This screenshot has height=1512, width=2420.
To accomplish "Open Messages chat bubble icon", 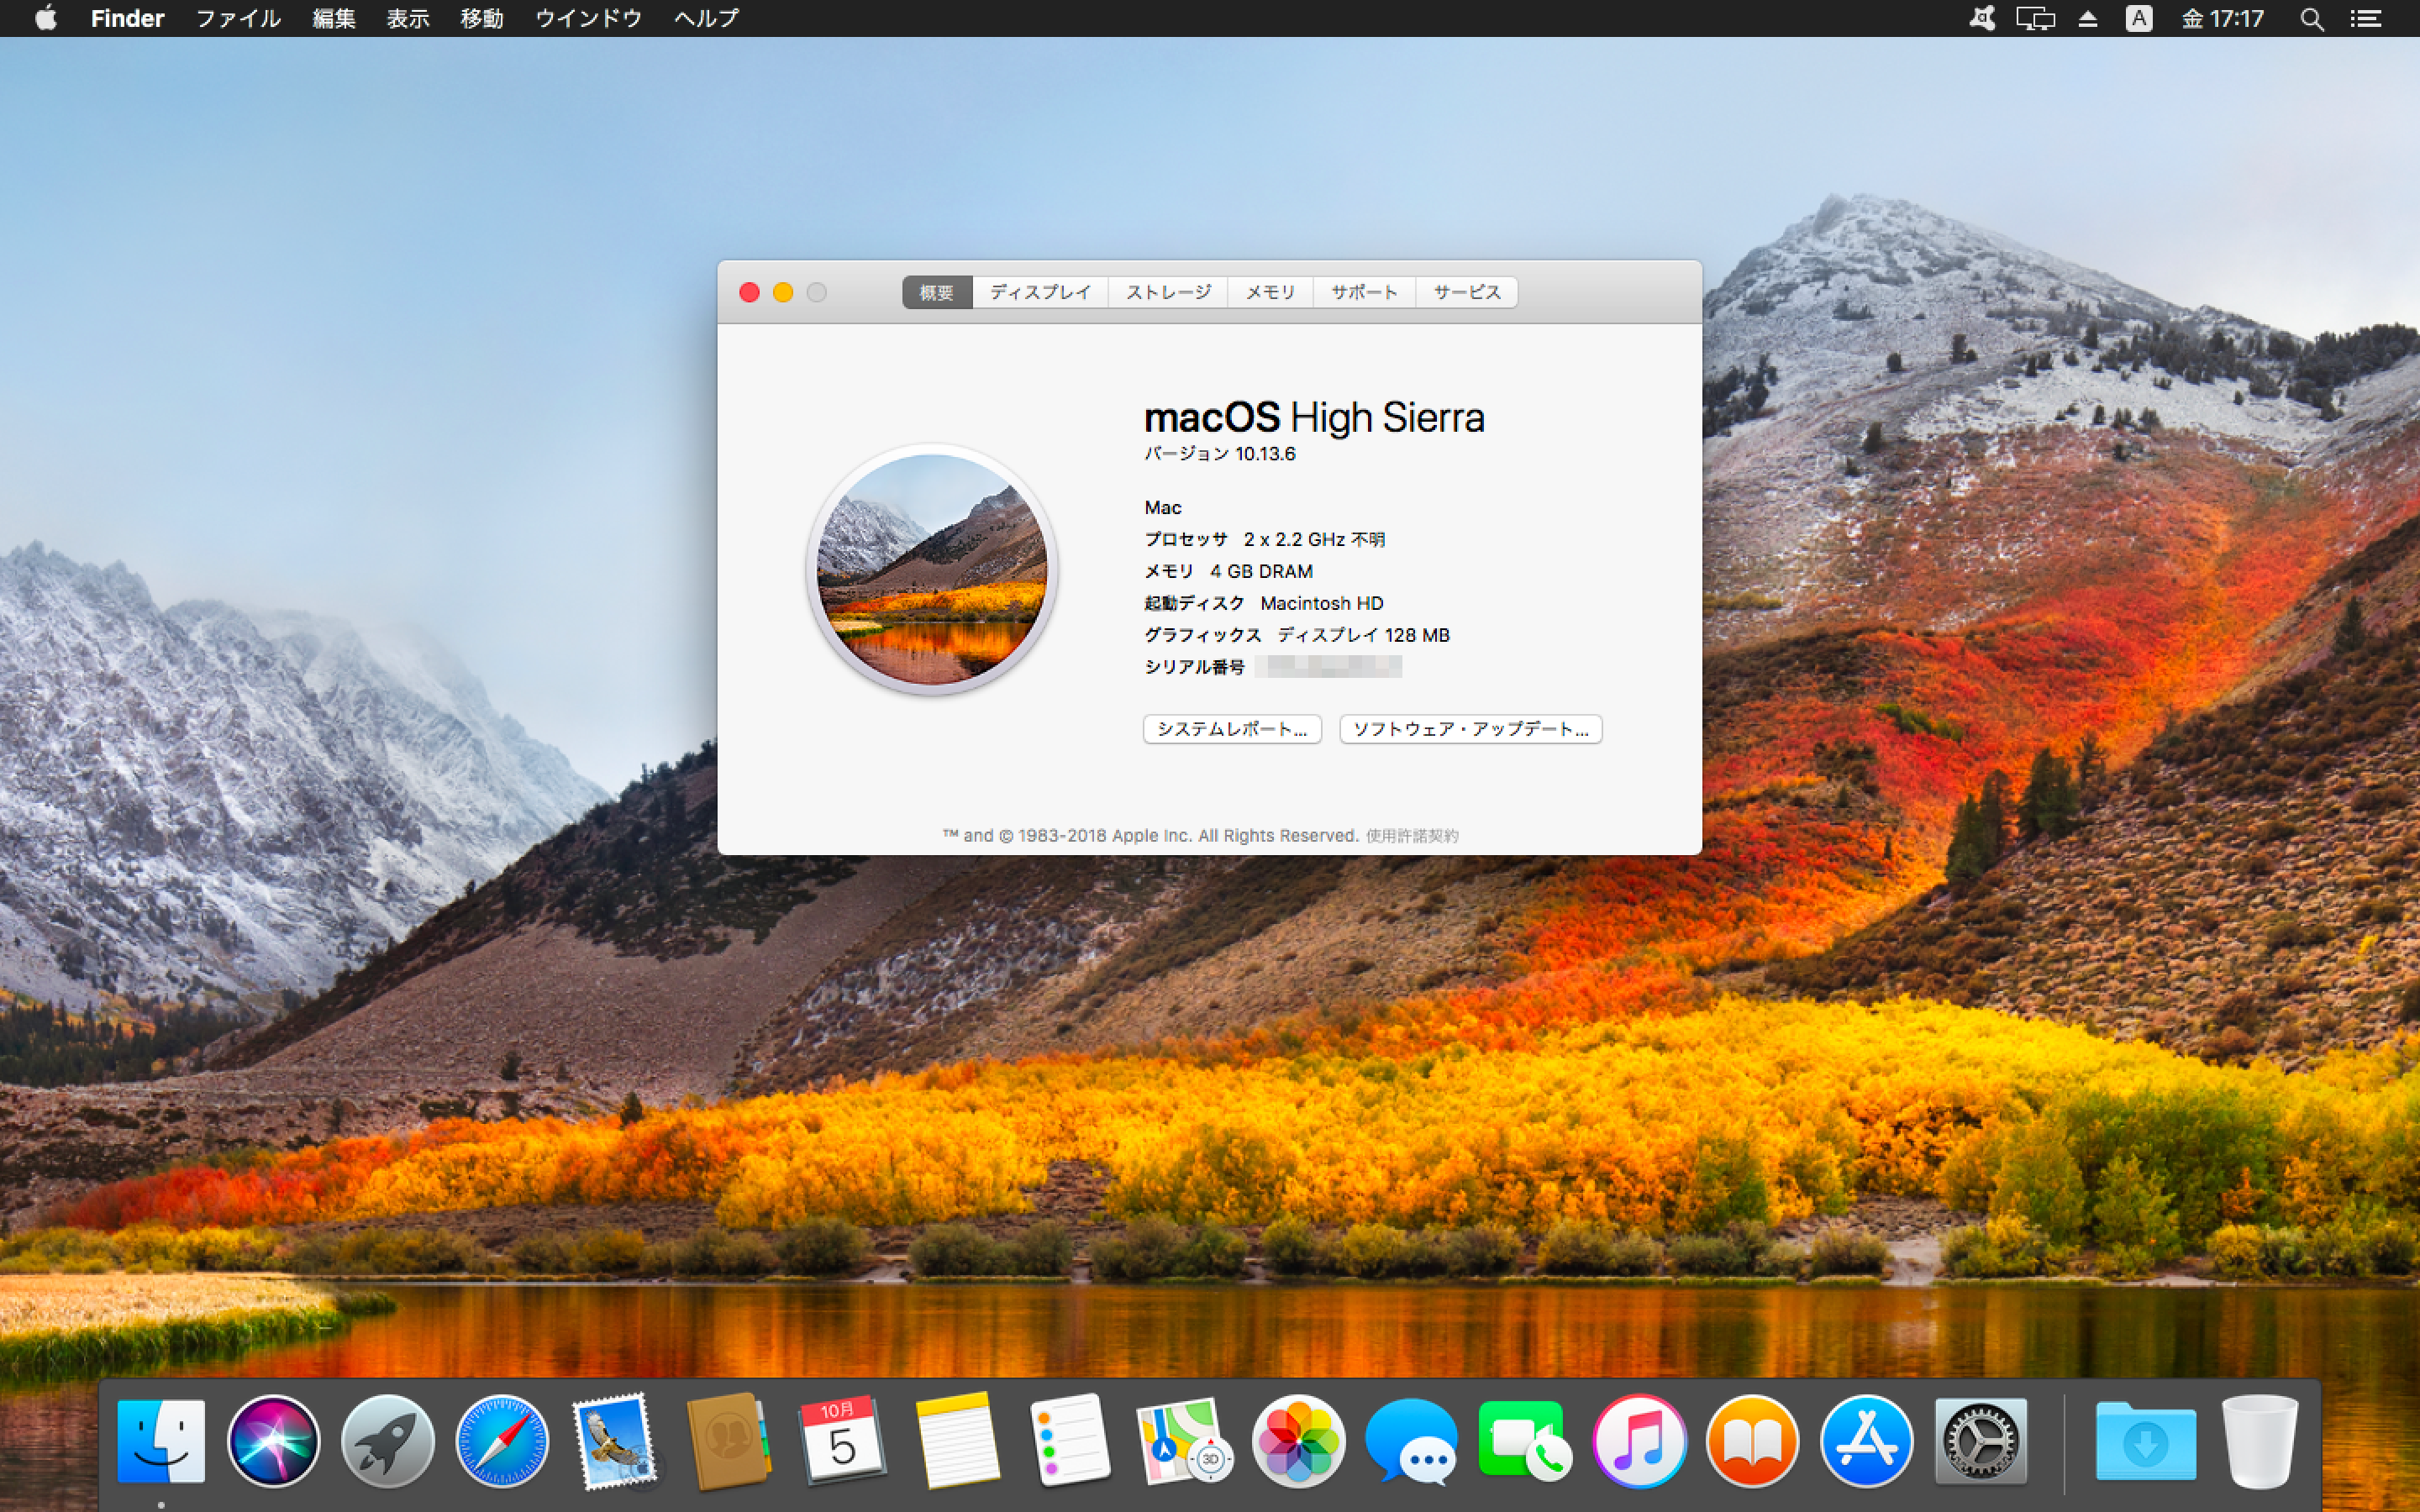I will pos(1412,1440).
